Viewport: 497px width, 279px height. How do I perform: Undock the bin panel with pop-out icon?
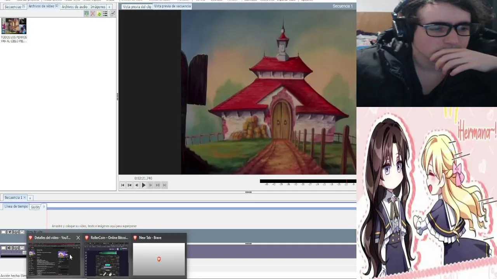113,14
